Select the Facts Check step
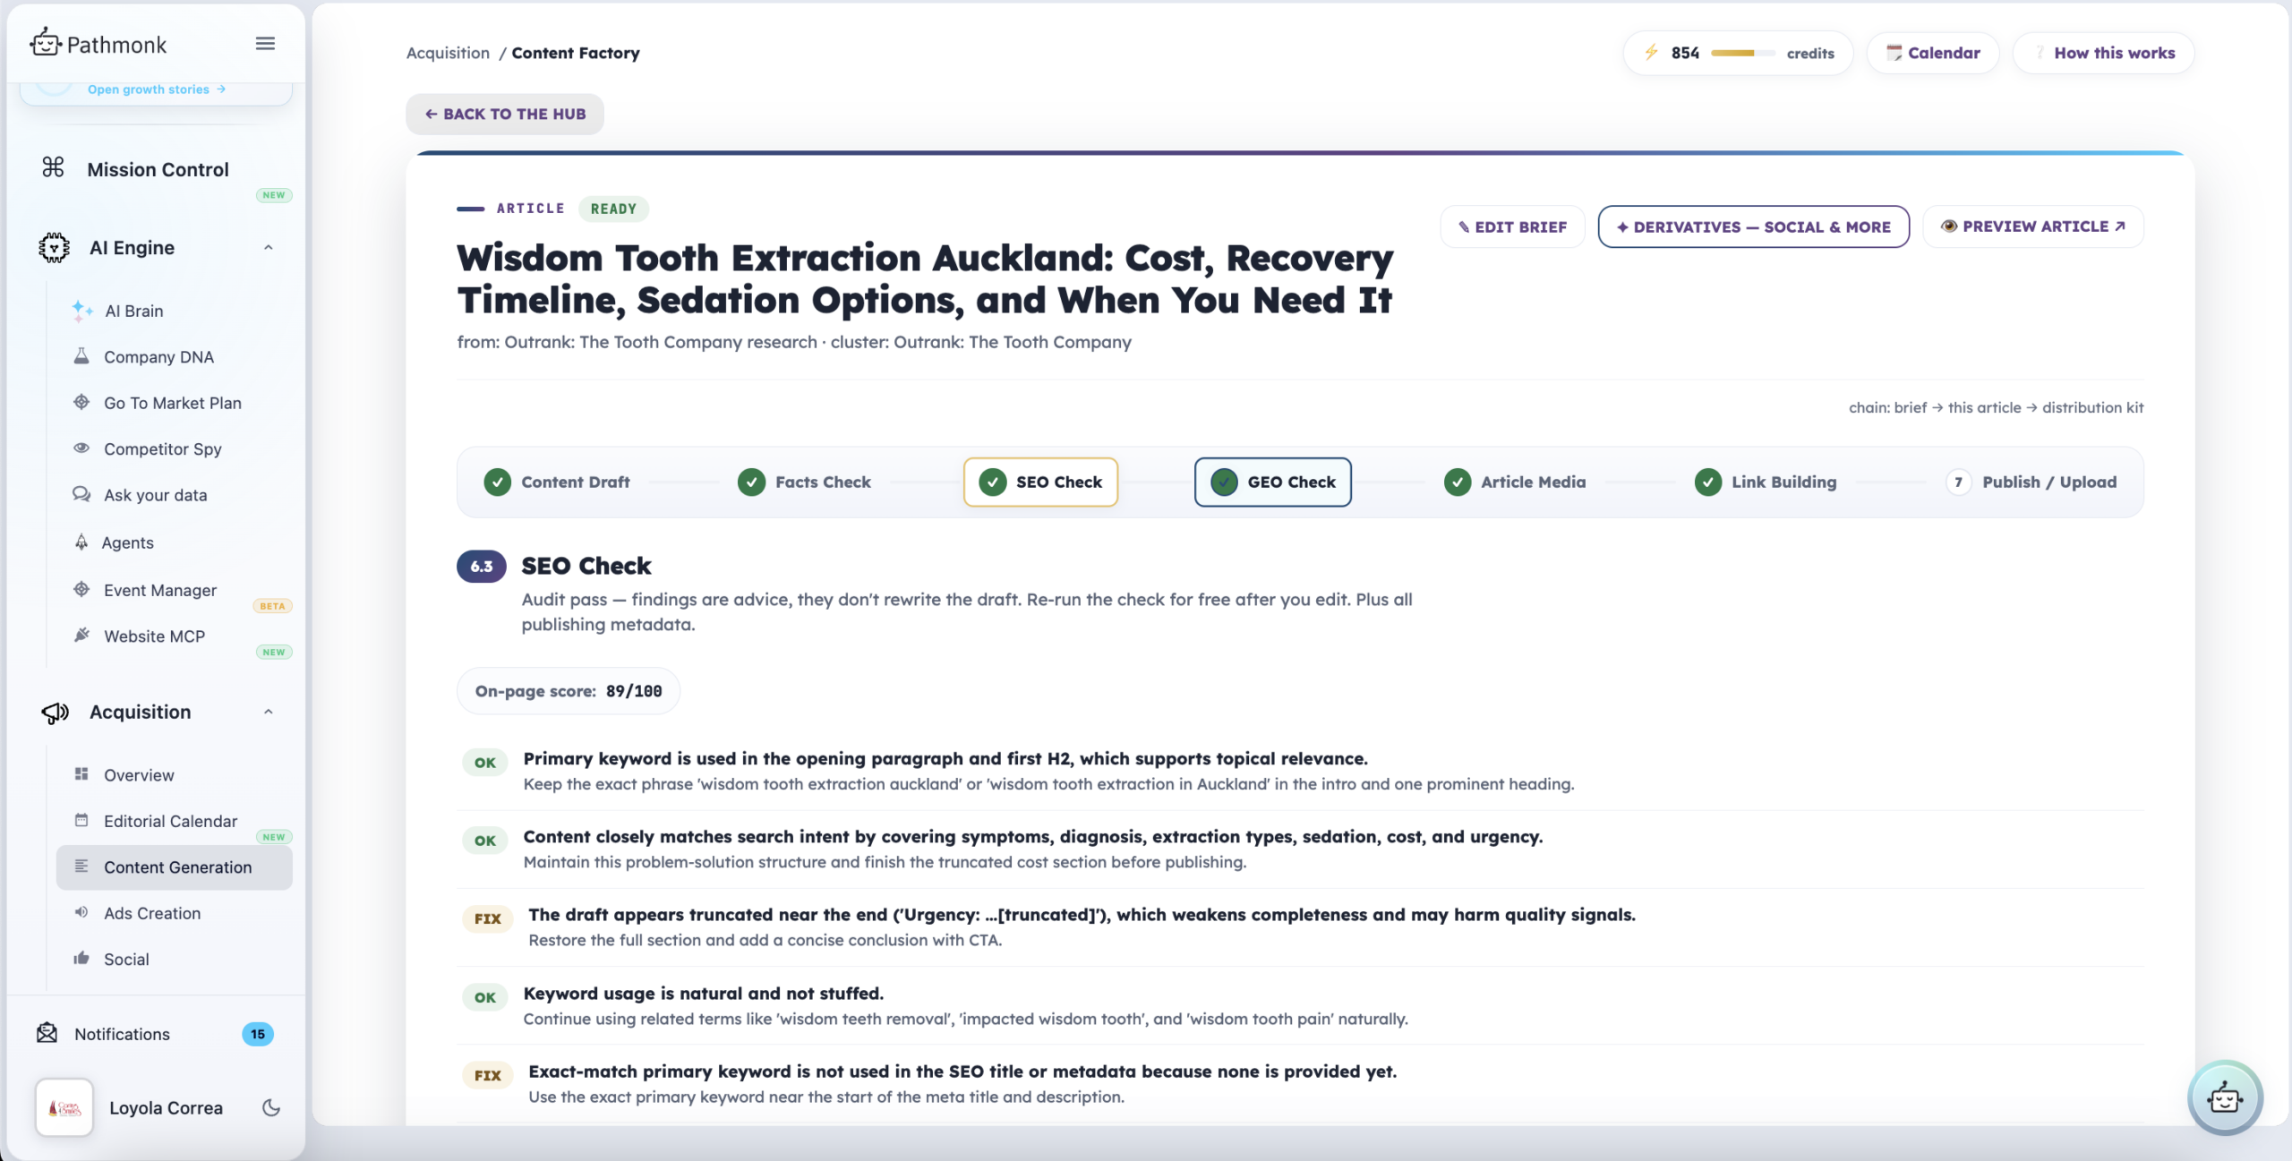Viewport: 2292px width, 1161px height. [x=804, y=482]
